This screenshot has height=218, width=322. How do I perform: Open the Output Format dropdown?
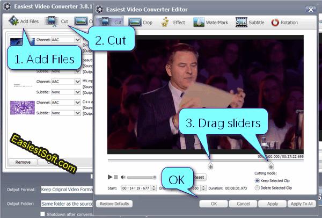pyautogui.click(x=67, y=190)
